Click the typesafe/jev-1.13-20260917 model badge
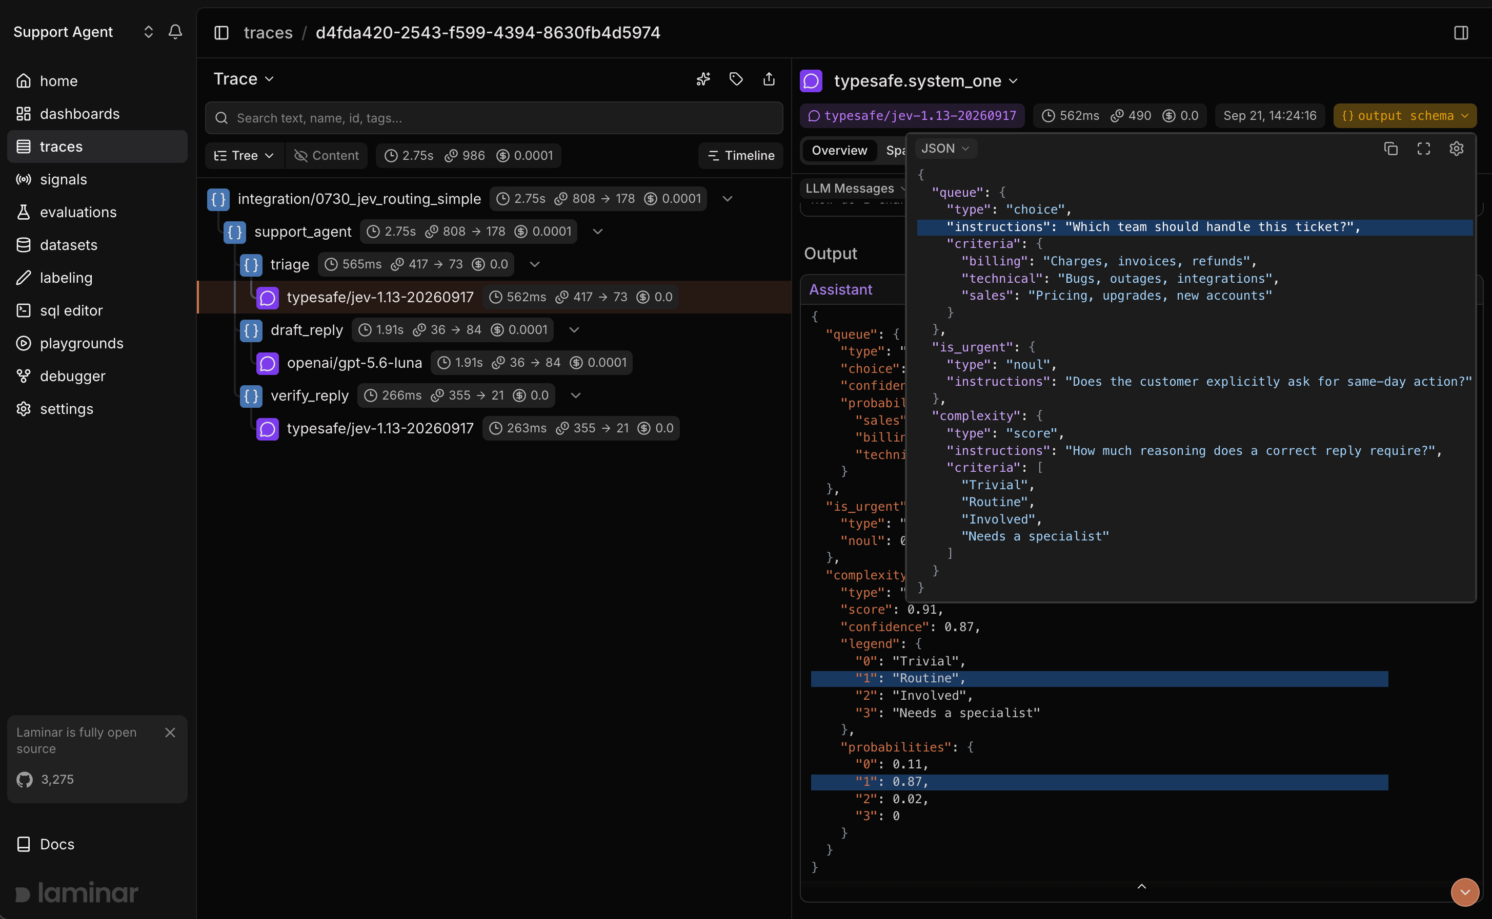This screenshot has height=919, width=1492. [912, 115]
